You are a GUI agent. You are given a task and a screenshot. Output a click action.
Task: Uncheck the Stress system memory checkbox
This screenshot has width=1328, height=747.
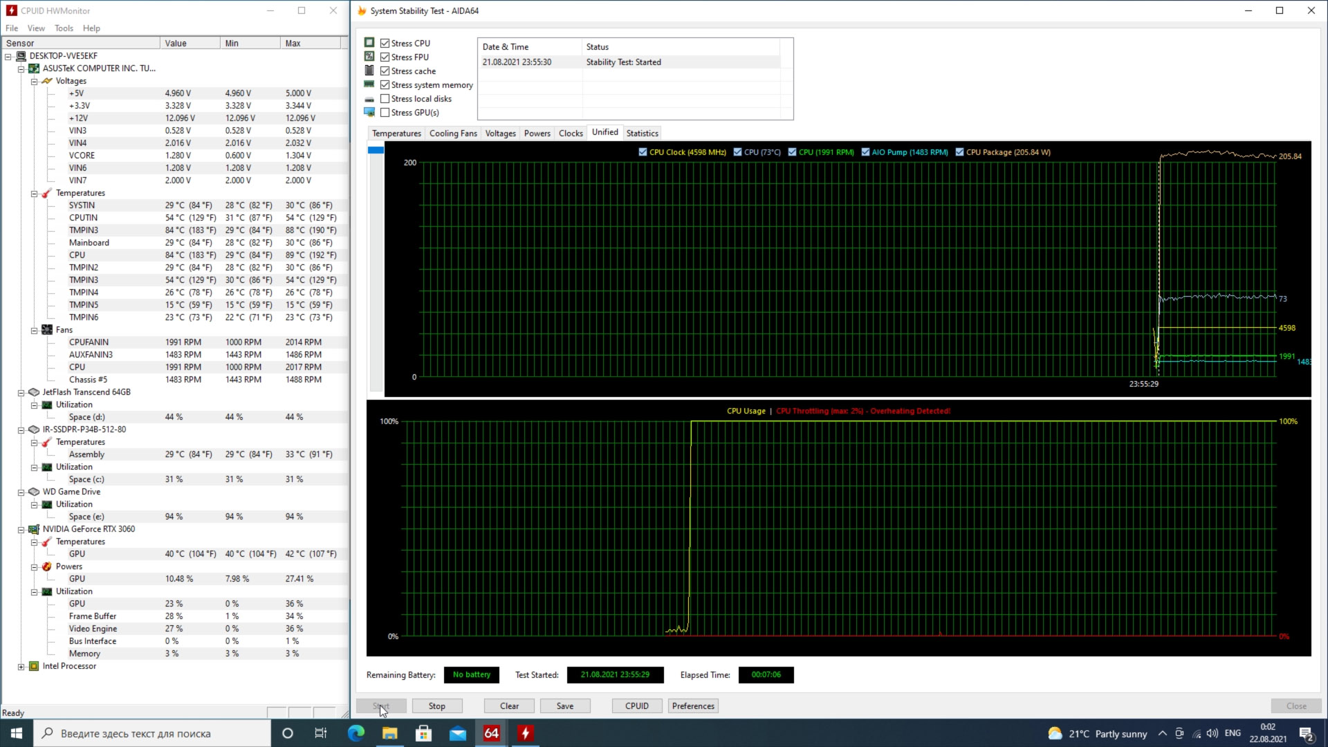[x=385, y=84]
